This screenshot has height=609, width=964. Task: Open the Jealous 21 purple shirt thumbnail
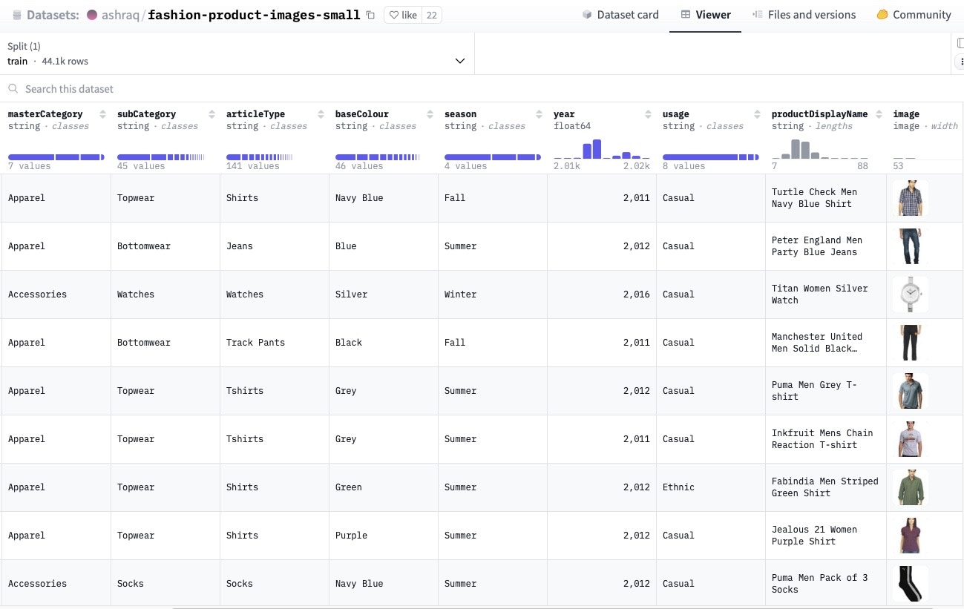point(910,536)
